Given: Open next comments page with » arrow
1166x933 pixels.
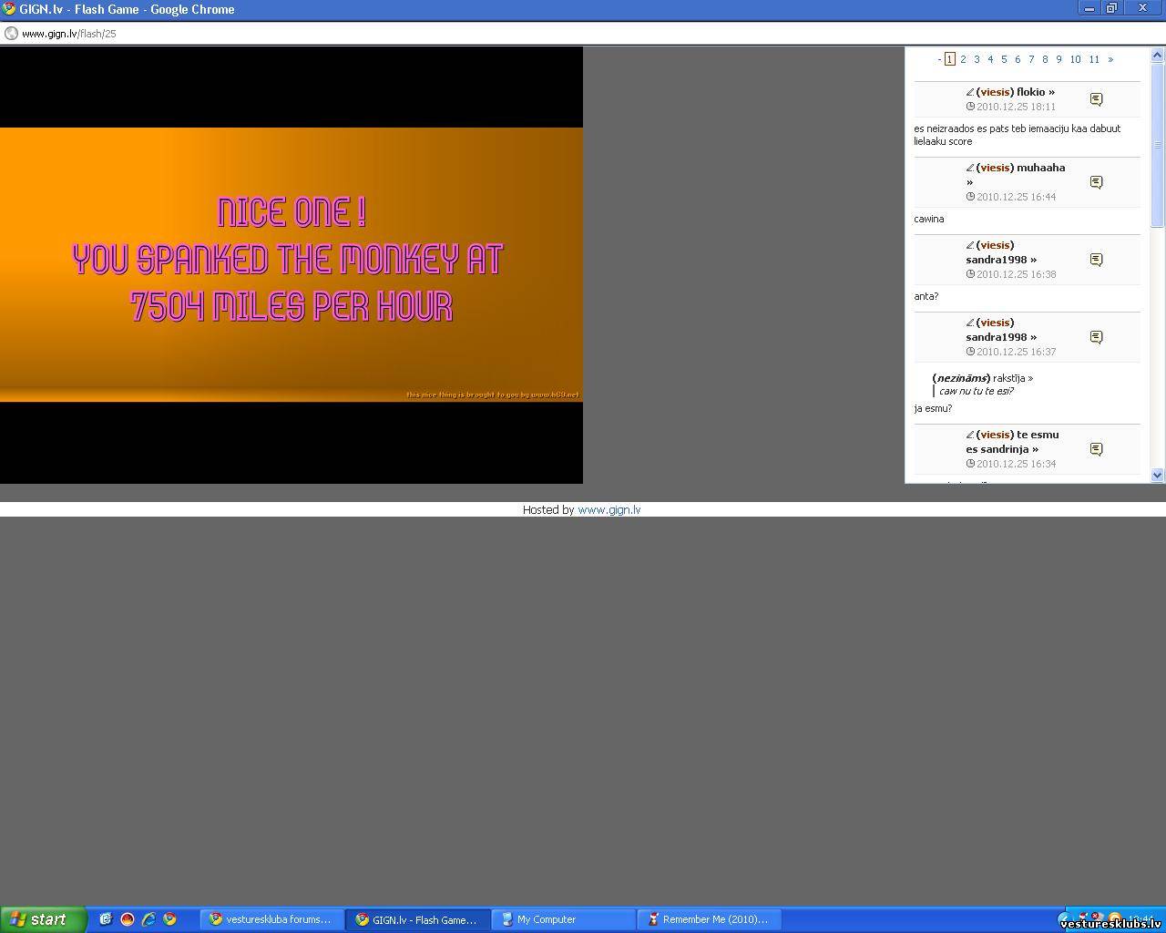Looking at the screenshot, I should click(x=1110, y=59).
